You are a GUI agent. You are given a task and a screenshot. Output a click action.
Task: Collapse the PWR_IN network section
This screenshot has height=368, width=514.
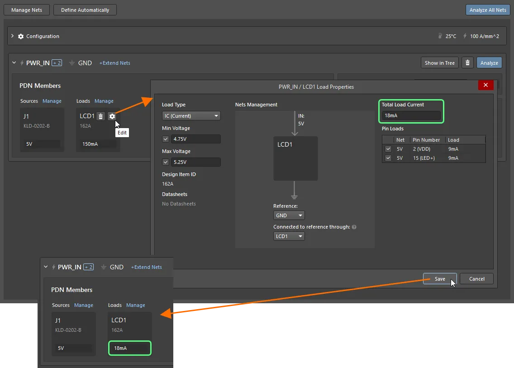(x=14, y=63)
